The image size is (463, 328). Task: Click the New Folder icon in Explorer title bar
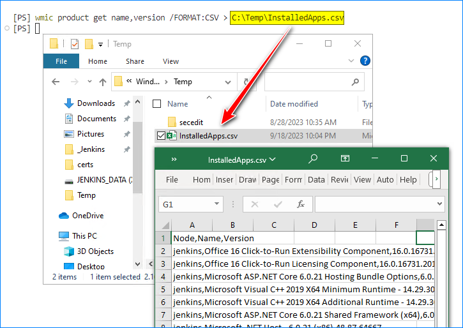pos(89,44)
